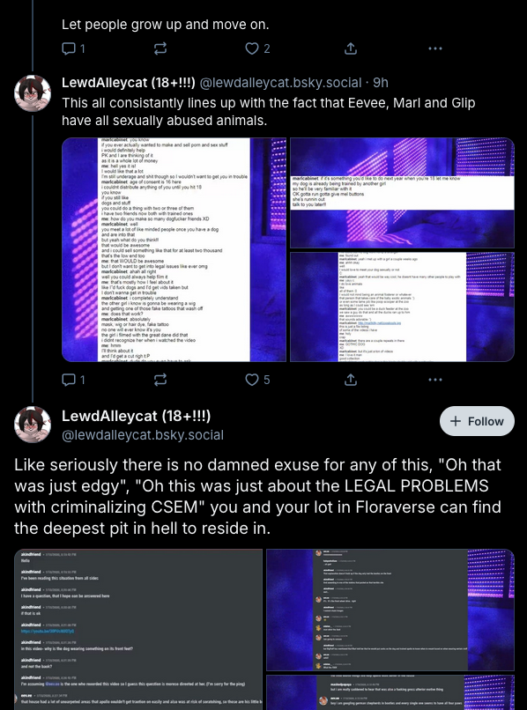Screen dimensions: 527x710
Task: Like the post with 2 likes
Action: coord(257,48)
